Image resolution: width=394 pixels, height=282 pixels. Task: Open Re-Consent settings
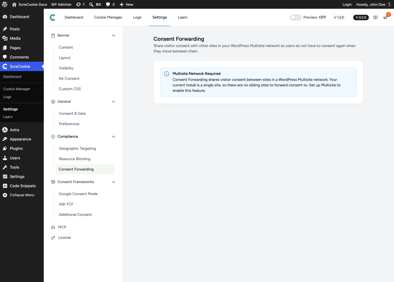pos(69,78)
